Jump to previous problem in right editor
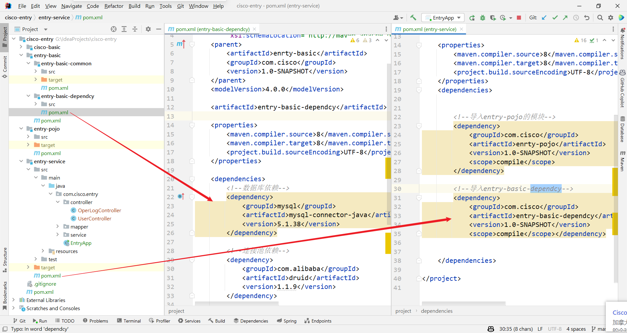Viewport: 627px width, 333px height. click(604, 40)
